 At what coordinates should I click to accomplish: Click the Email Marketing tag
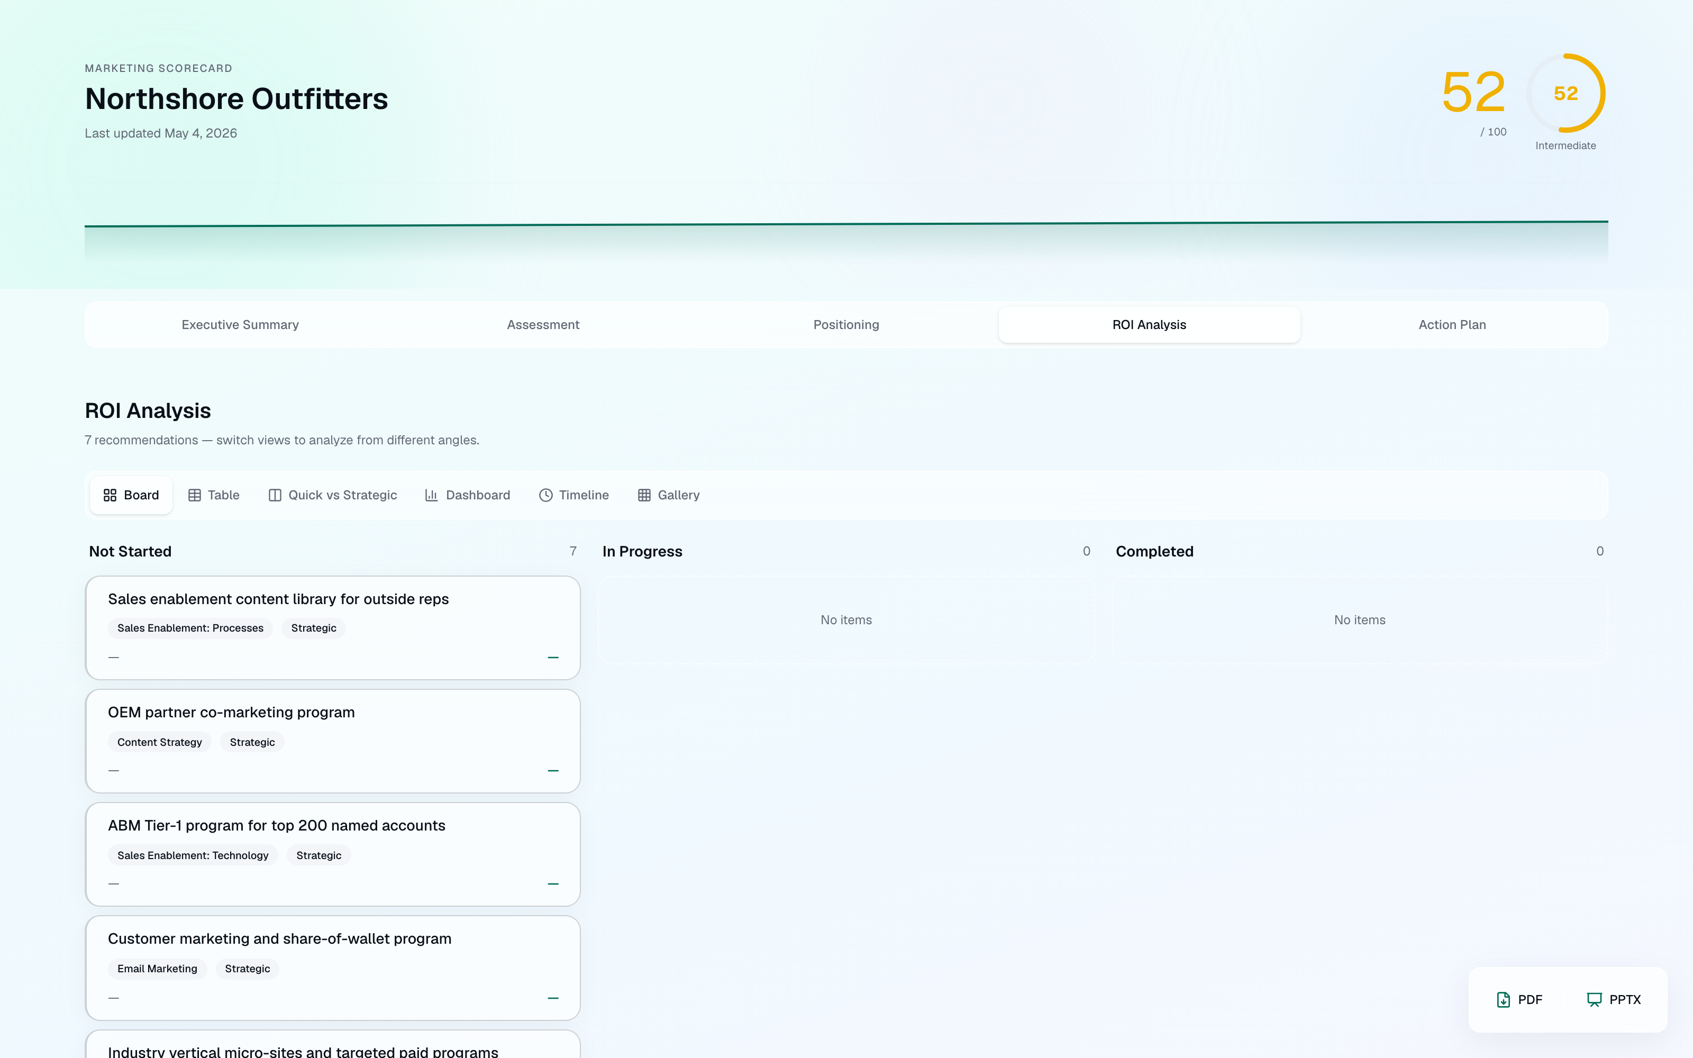point(158,969)
